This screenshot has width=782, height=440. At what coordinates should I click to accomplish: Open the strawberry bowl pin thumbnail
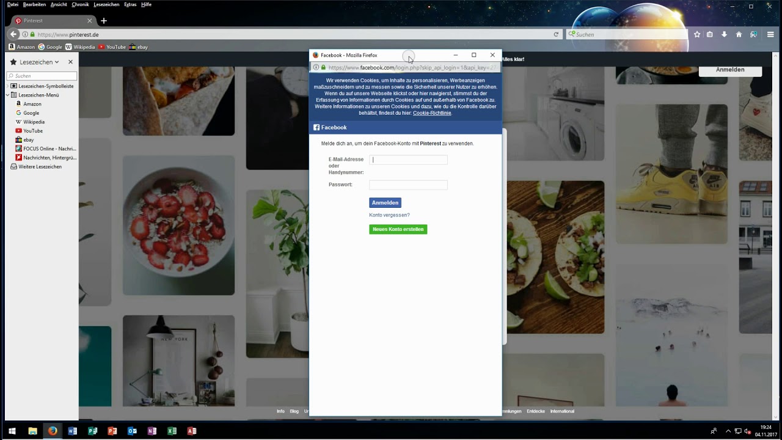178,226
